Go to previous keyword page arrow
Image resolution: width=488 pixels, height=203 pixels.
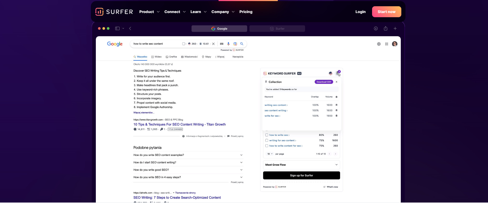[x=330, y=154]
